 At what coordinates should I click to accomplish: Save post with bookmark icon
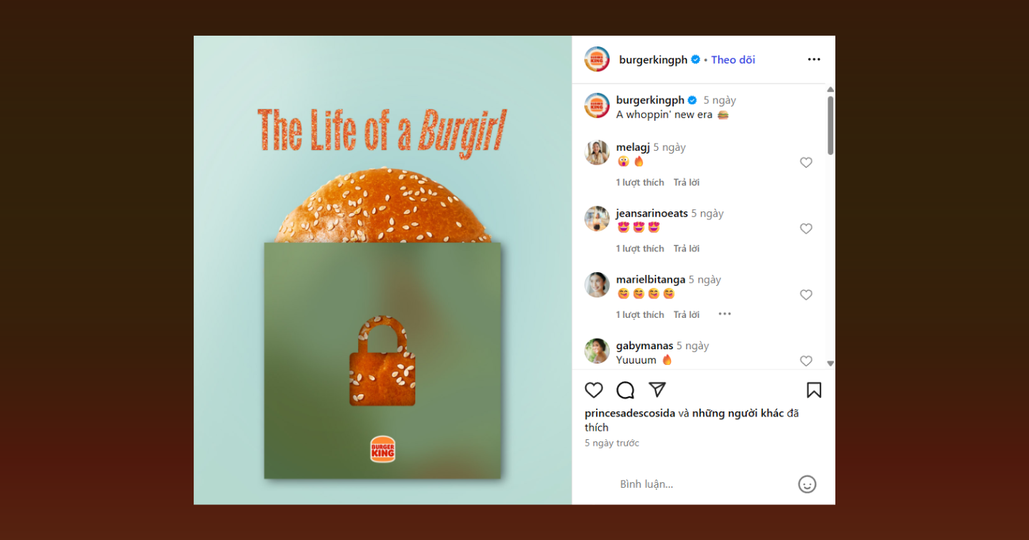814,390
